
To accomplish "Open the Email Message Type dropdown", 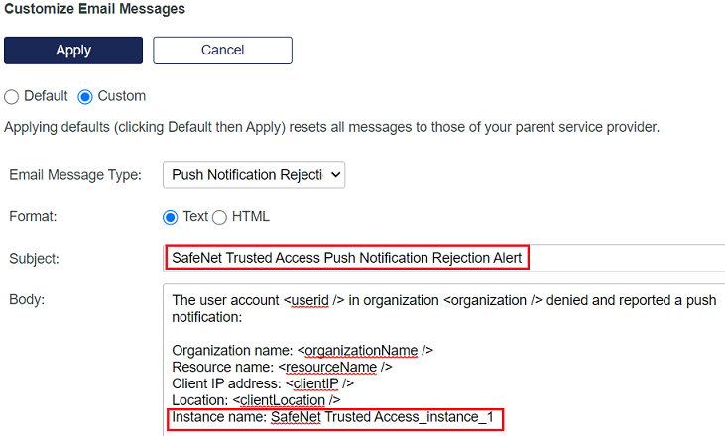I will tap(254, 175).
